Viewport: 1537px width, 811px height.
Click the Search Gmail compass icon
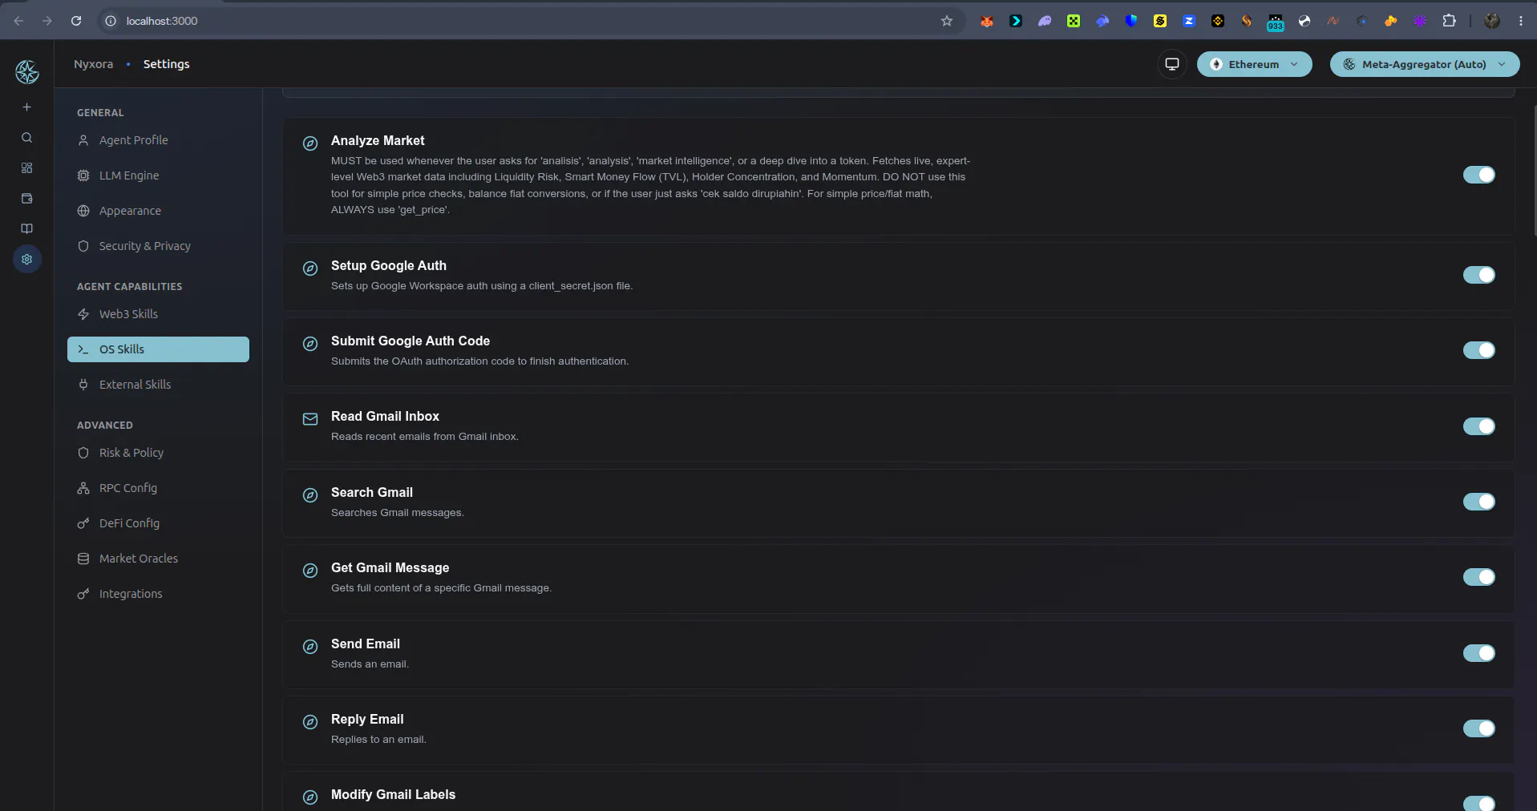coord(310,495)
